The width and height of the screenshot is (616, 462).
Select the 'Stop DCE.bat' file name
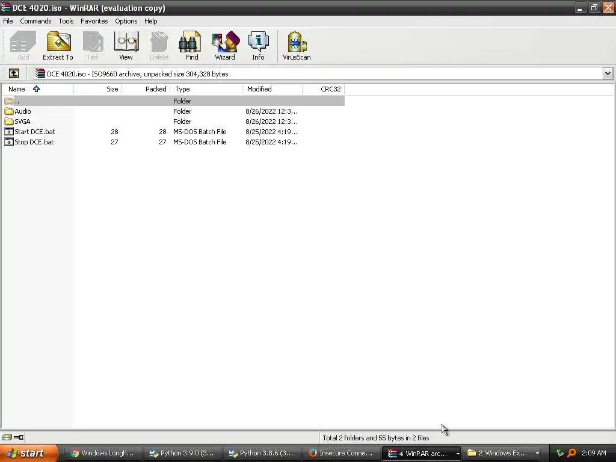(x=34, y=142)
